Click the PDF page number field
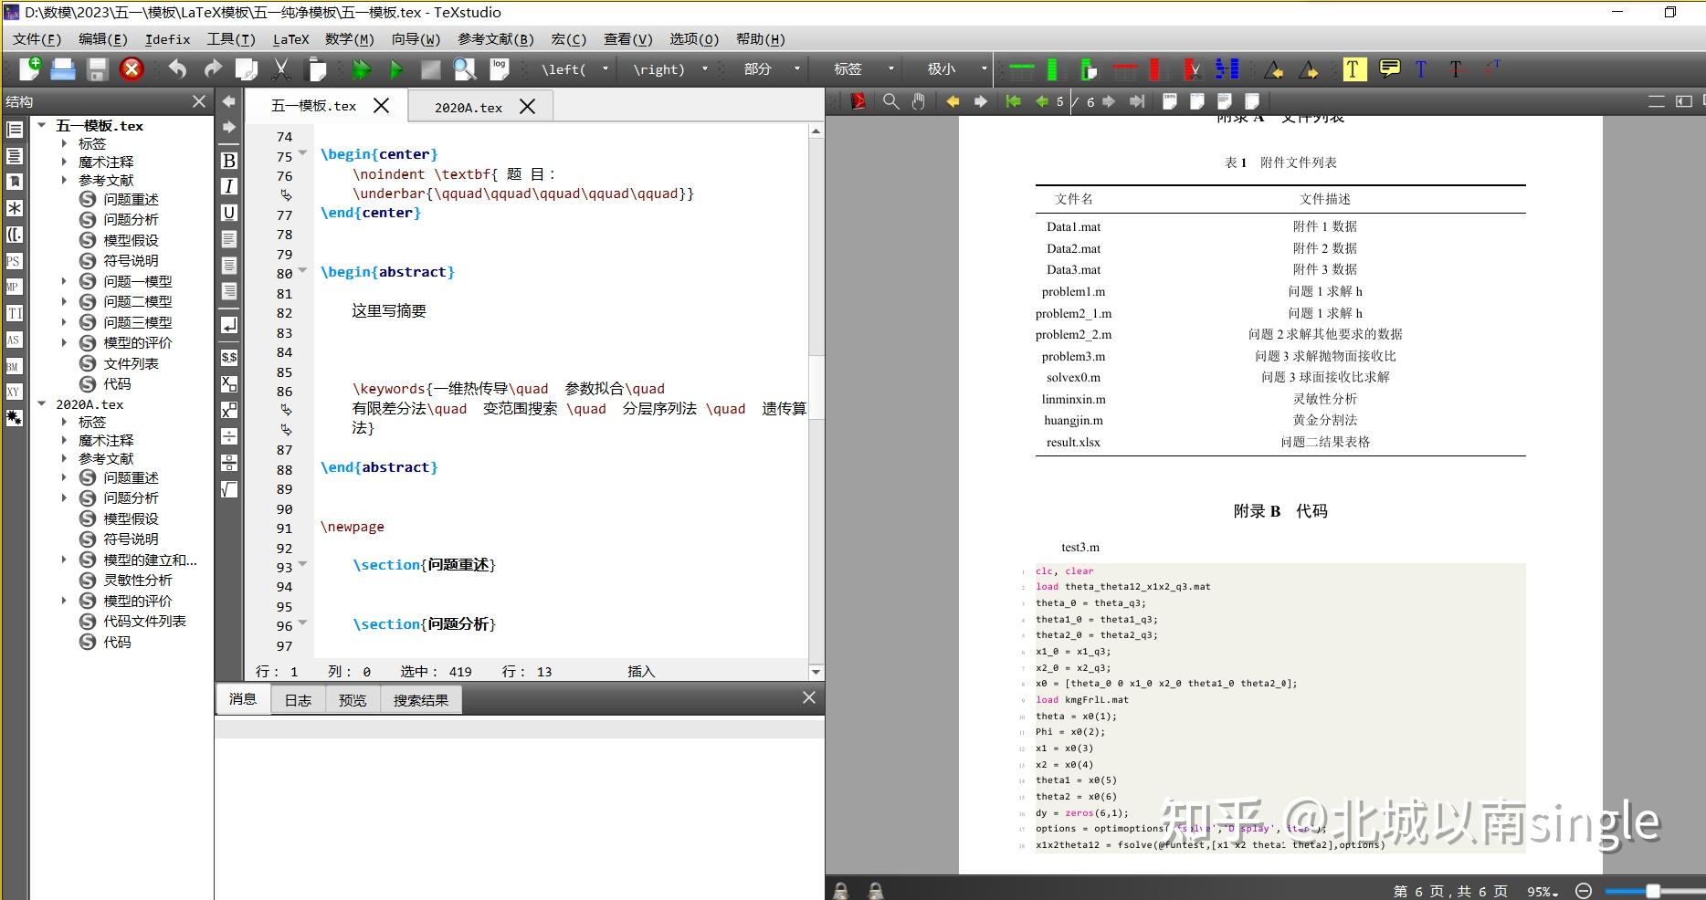This screenshot has height=900, width=1706. 1059,101
